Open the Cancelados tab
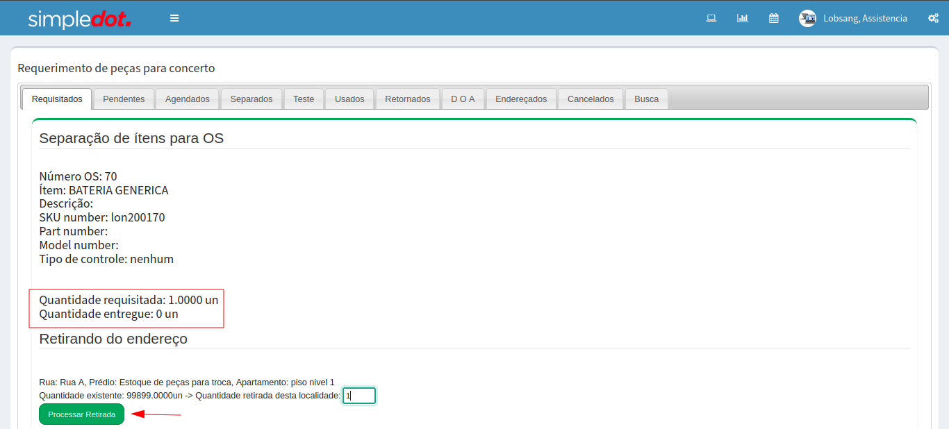Image resolution: width=949 pixels, height=429 pixels. coord(591,99)
